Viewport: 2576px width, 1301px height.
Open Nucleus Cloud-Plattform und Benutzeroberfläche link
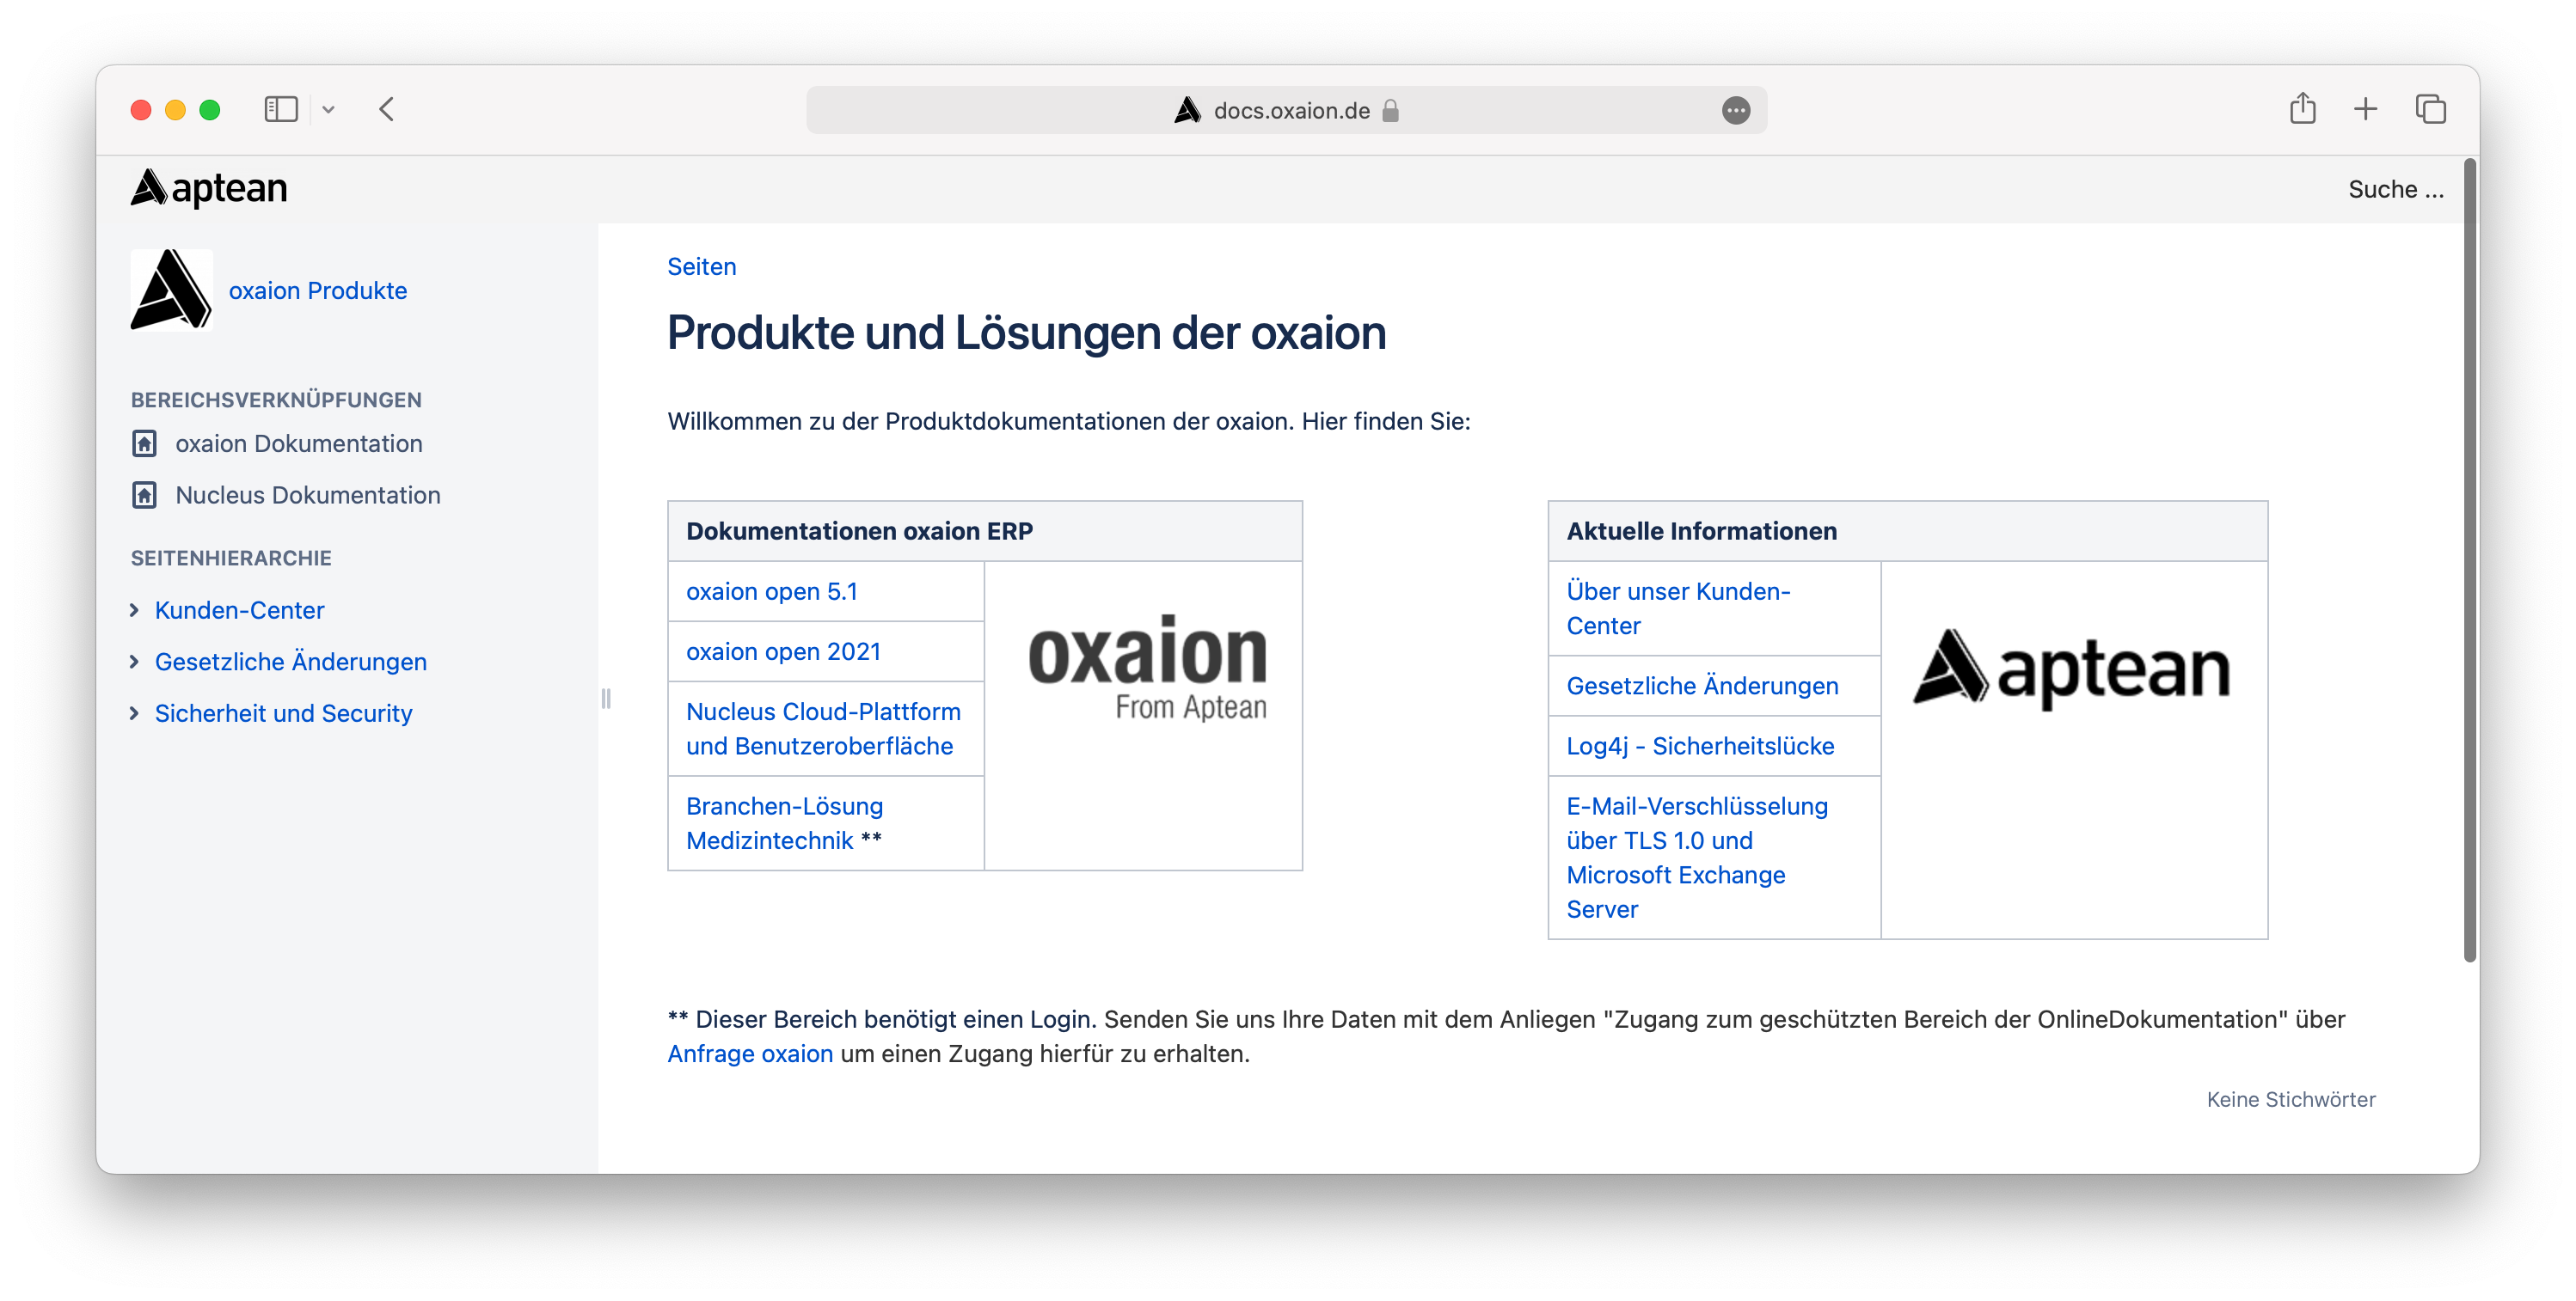point(823,729)
